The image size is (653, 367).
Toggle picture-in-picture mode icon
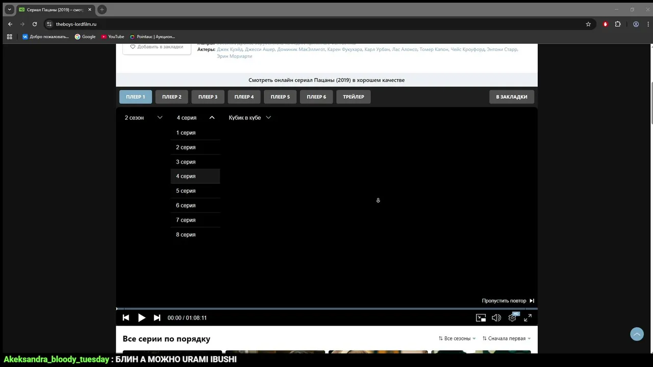tap(481, 318)
